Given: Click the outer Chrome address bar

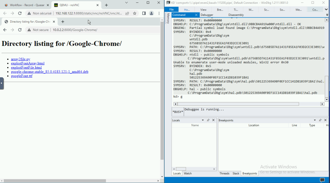Looking at the screenshot, I should [89, 13].
